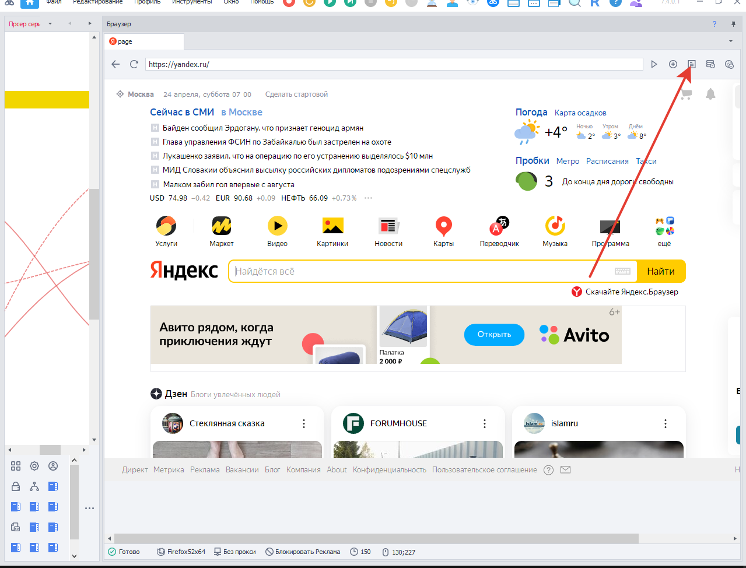Viewport: 746px width, 568px height.
Task: Click the address bar with yandex.ru
Action: tap(394, 64)
